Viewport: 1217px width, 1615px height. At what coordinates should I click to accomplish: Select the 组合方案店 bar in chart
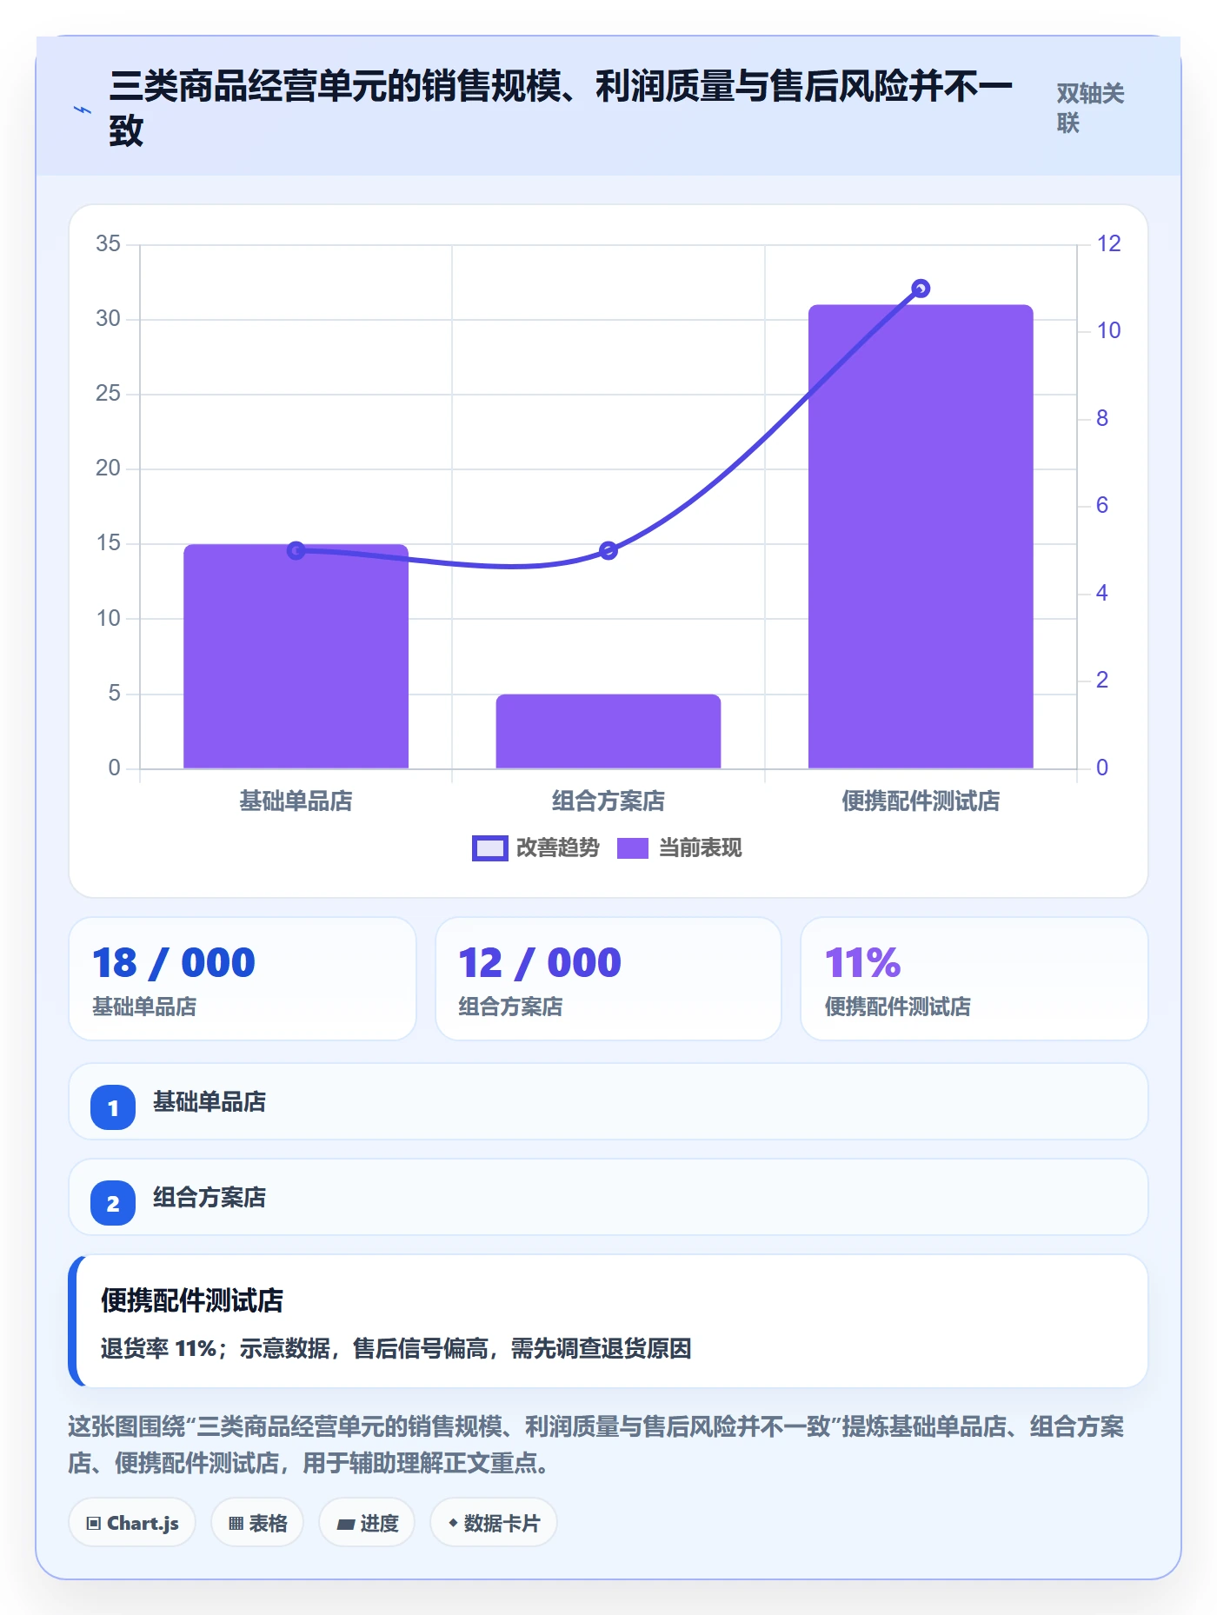(x=608, y=731)
